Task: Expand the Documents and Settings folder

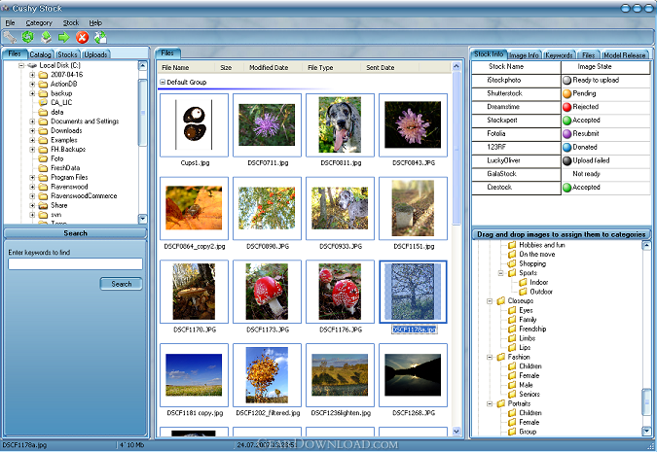Action: pyautogui.click(x=32, y=122)
